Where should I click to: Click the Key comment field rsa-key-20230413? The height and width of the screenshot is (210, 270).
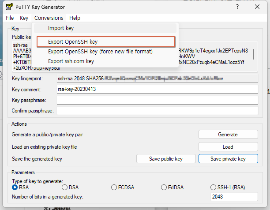[x=157, y=89]
